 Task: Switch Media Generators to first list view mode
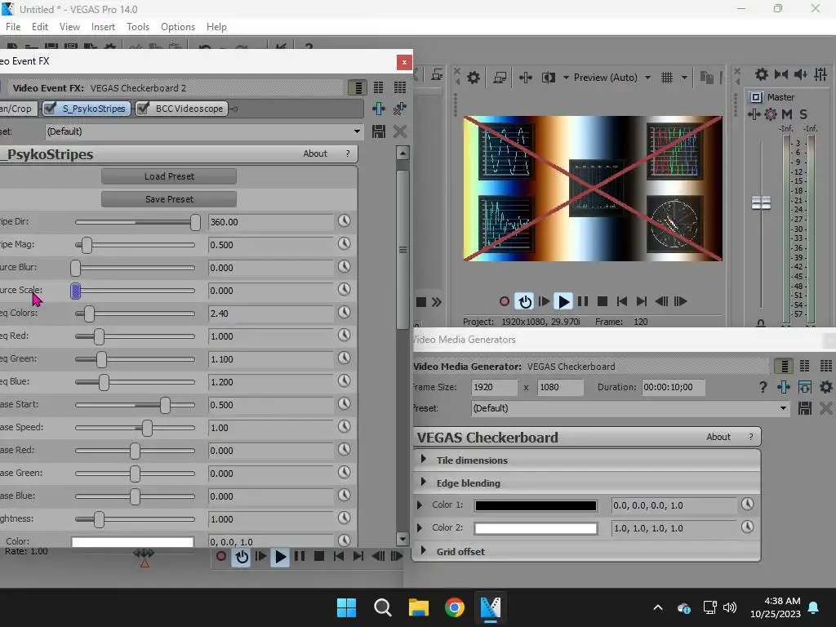coord(785,366)
